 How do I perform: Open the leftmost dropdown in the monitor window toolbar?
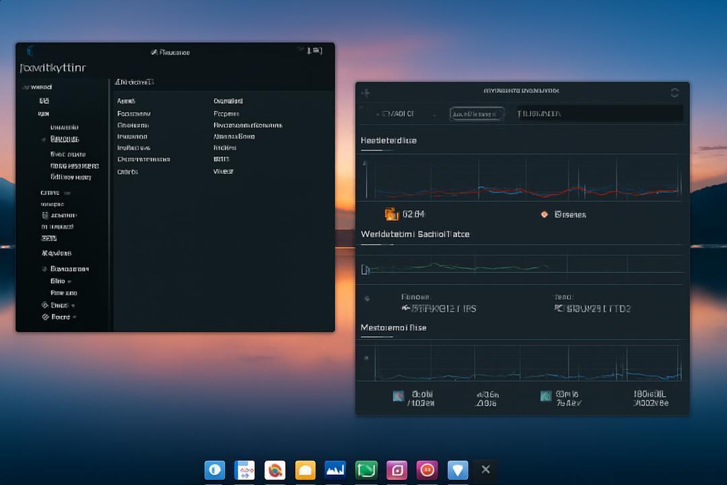(x=406, y=114)
